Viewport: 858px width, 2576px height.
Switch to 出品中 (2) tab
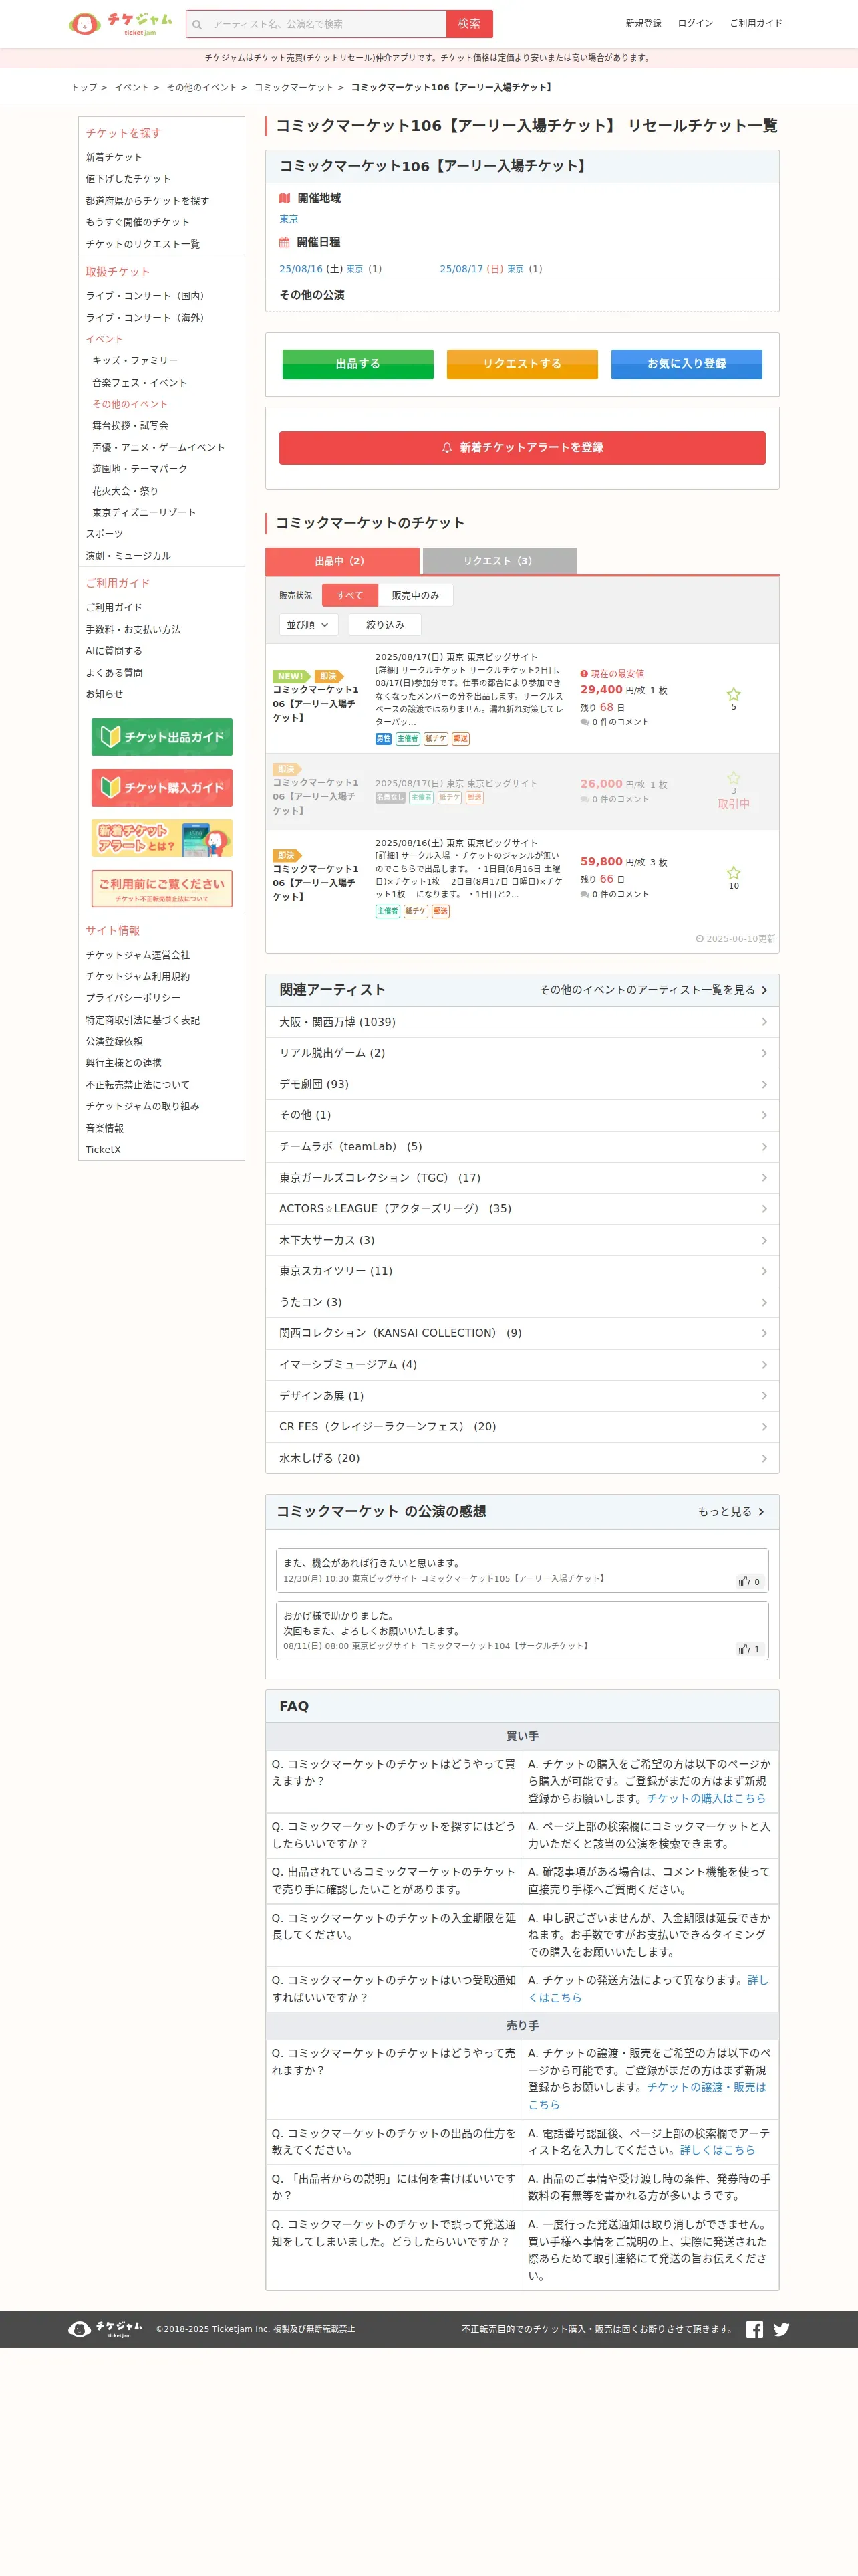pyautogui.click(x=341, y=561)
